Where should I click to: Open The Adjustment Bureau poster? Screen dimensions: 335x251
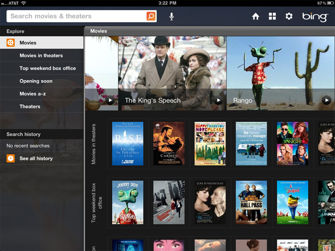(x=169, y=203)
